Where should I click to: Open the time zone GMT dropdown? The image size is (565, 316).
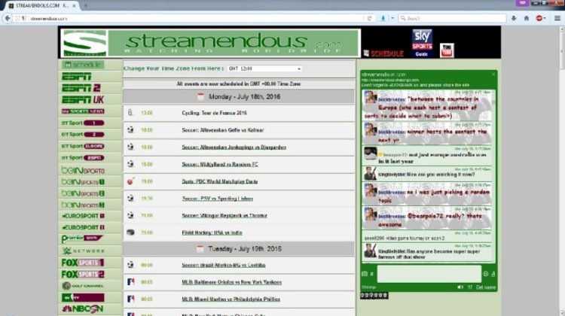click(x=254, y=68)
